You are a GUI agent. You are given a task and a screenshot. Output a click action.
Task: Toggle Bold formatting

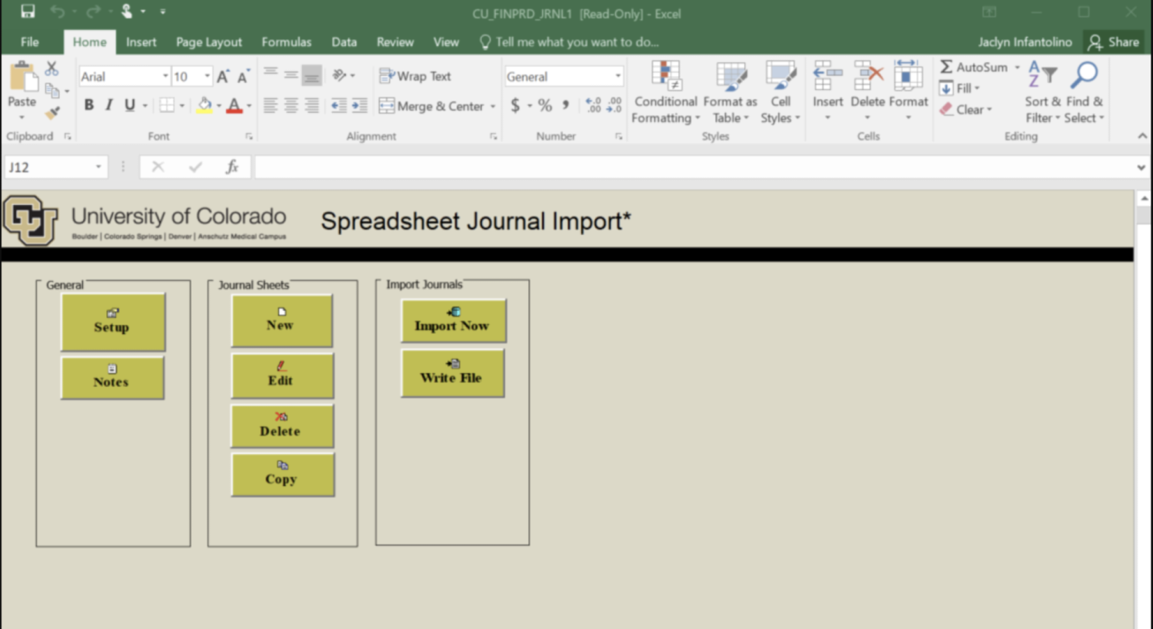click(89, 105)
